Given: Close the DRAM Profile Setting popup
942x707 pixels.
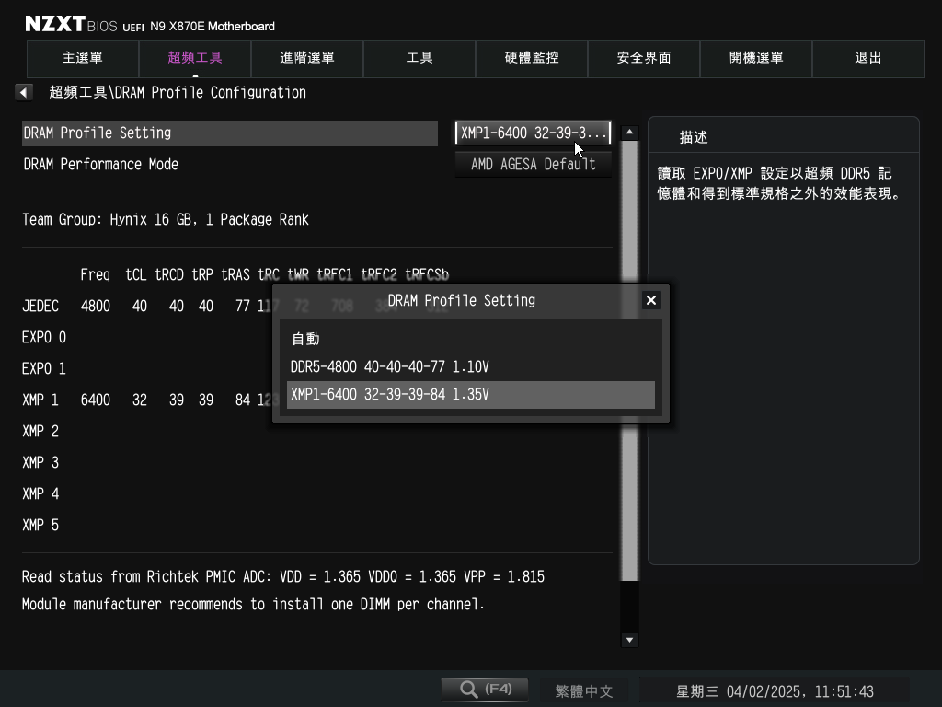Looking at the screenshot, I should [x=650, y=300].
